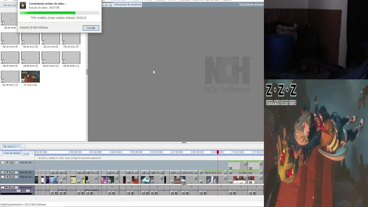This screenshot has width=368, height=207.
Task: Open FX on Sin título1.png timeline clip
Action: [x=230, y=172]
